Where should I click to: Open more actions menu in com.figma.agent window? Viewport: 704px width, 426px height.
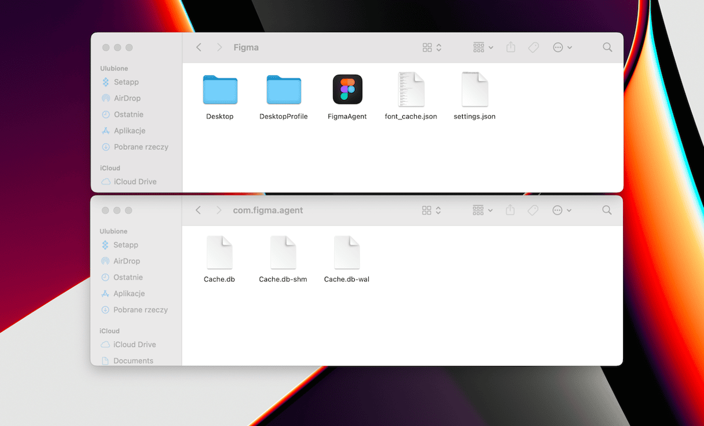point(562,210)
